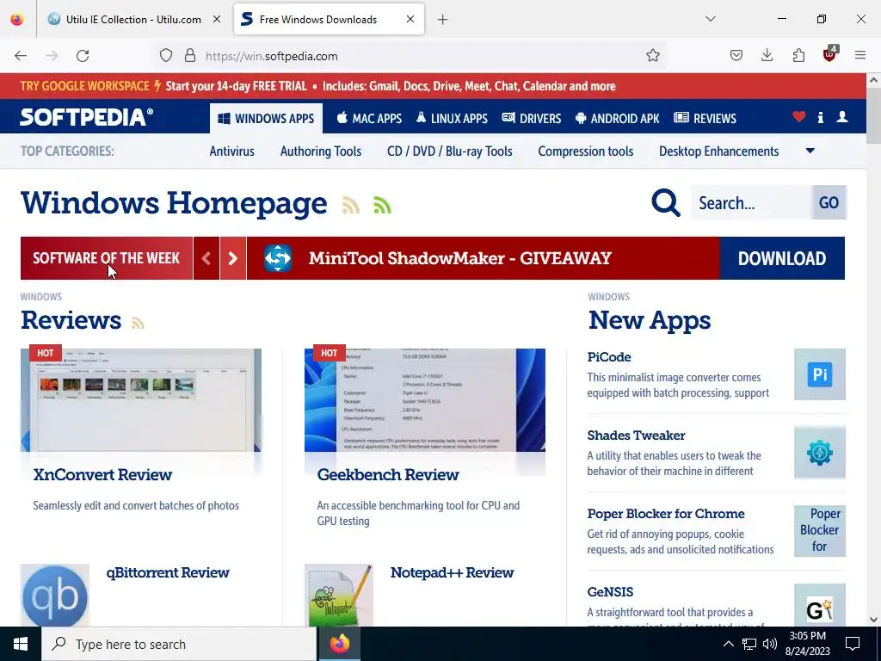Open the Mac Apps section
The width and height of the screenshot is (881, 661).
tap(369, 119)
